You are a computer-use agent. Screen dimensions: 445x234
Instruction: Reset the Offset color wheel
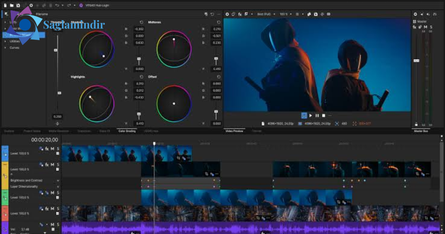click(218, 77)
